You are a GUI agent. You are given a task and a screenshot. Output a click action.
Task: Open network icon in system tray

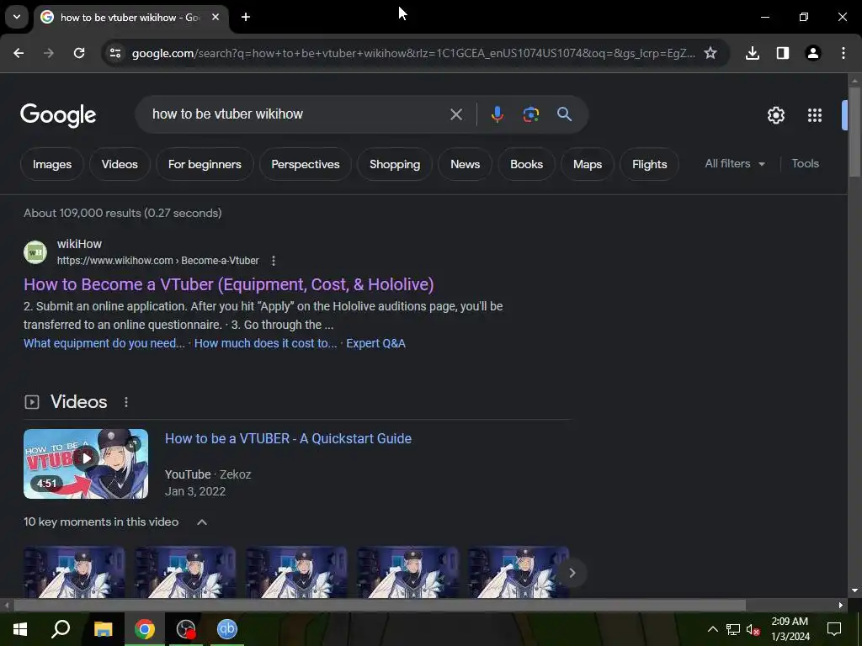(x=733, y=629)
